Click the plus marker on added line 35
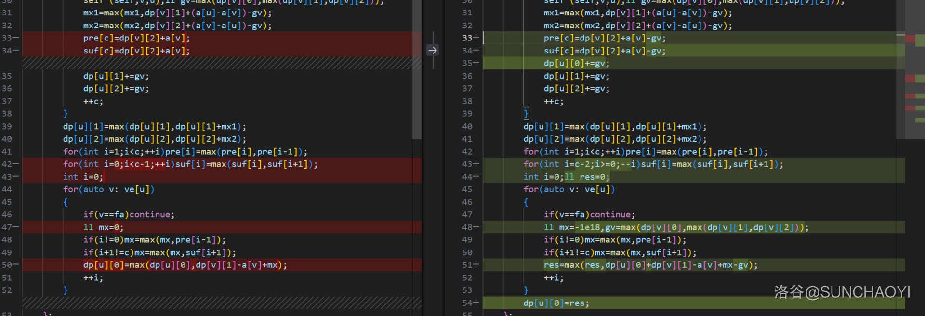Screen dimensions: 925x316 (x=476, y=63)
